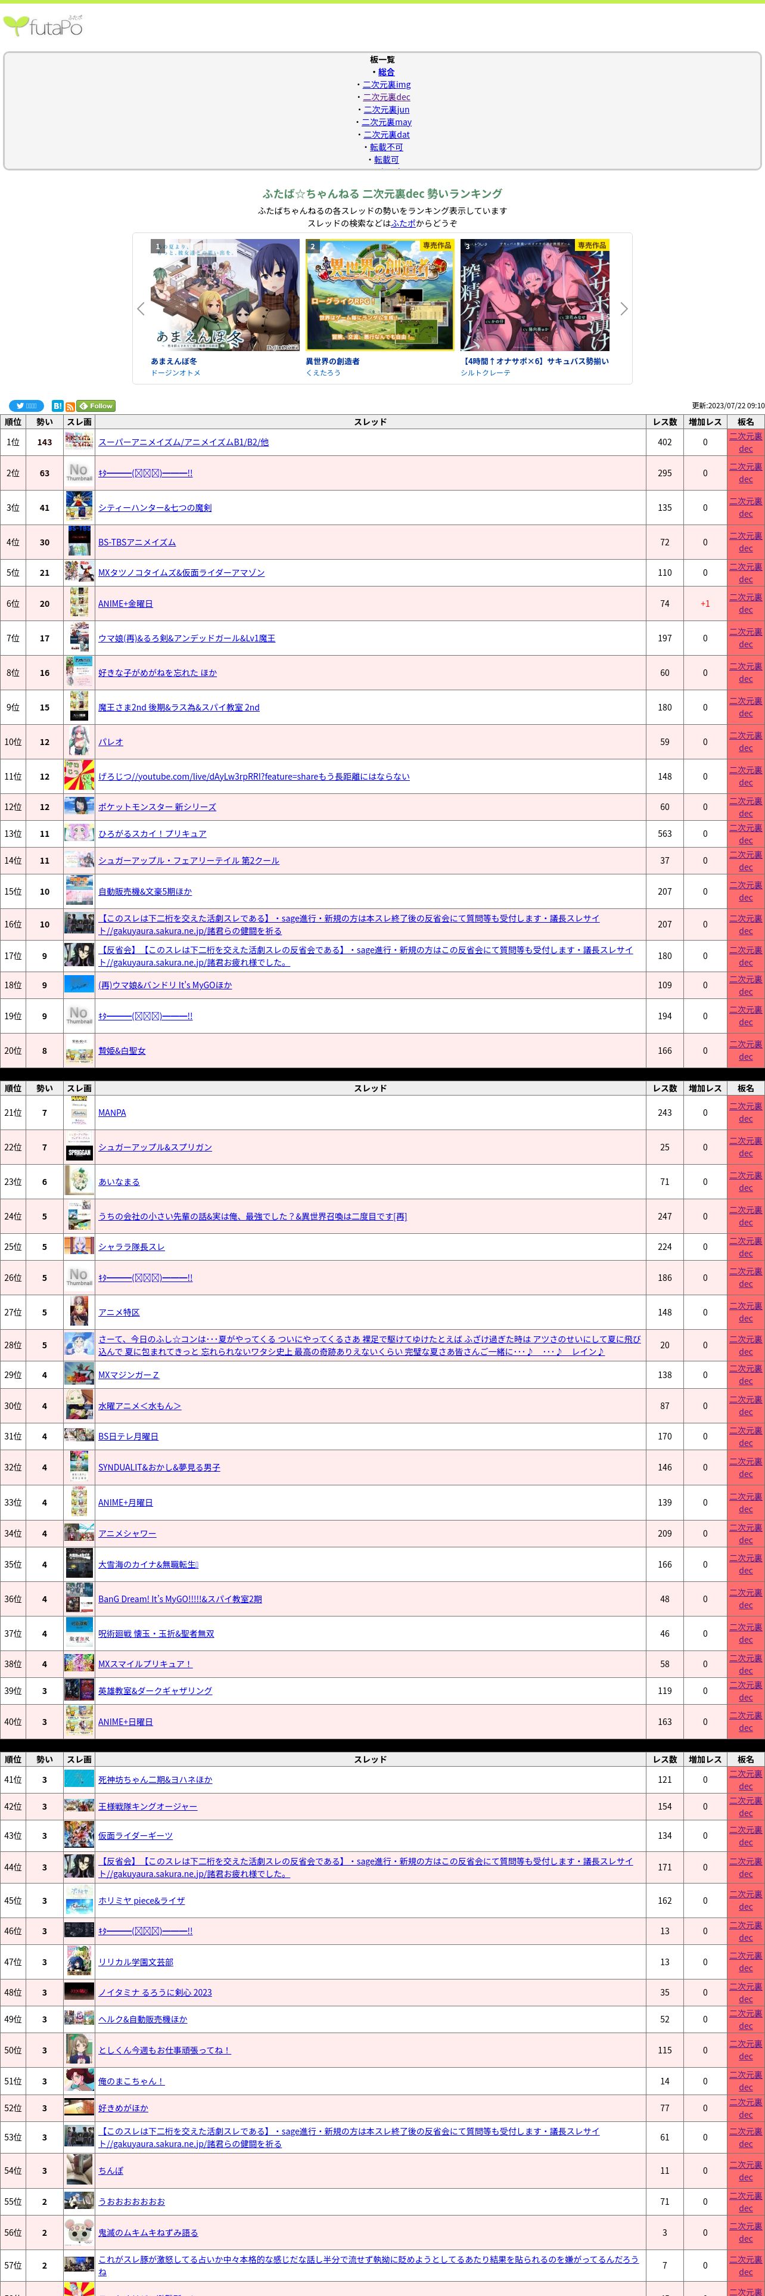Open the サキュバス勢揃い ad thumbnail
The height and width of the screenshot is (2296, 765).
point(534,295)
